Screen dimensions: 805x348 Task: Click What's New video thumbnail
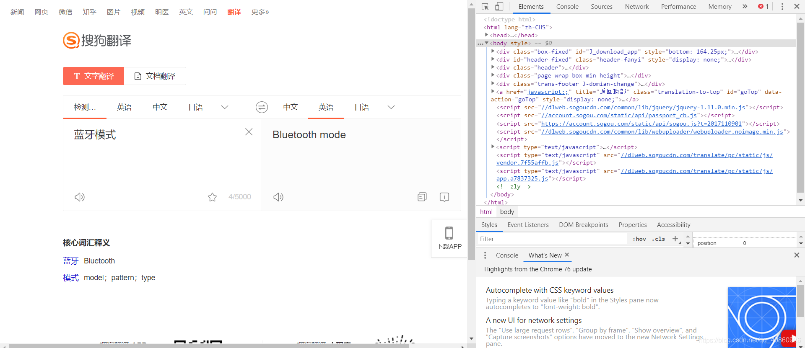point(762,317)
